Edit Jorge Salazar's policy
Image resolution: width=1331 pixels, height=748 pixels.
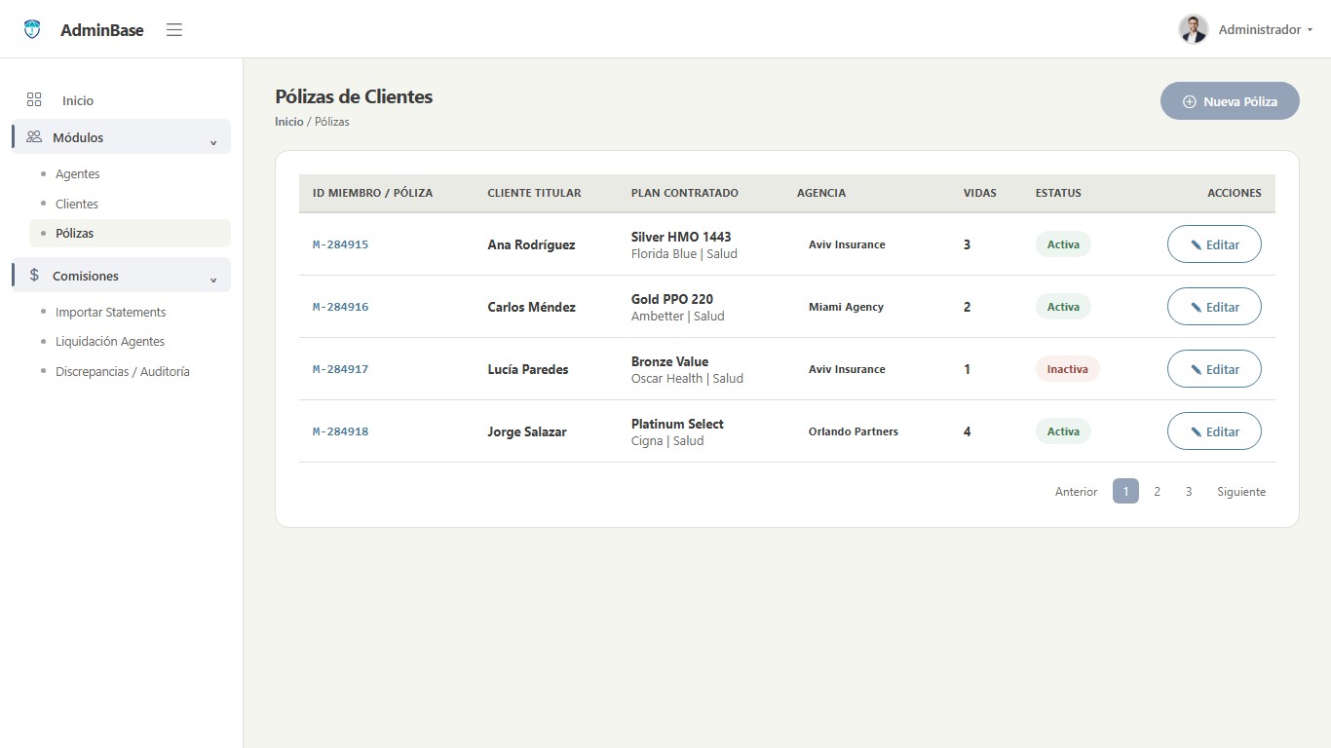click(x=1214, y=431)
